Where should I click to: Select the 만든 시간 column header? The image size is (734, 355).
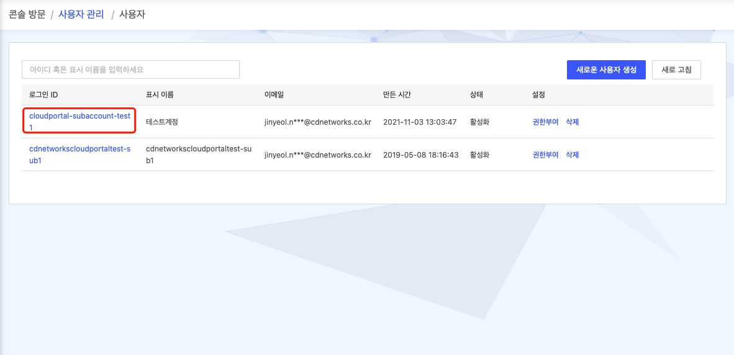click(397, 94)
